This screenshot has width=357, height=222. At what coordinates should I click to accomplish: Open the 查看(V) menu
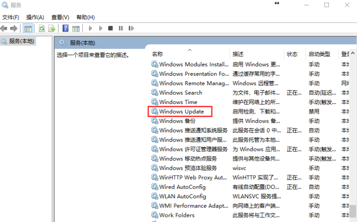point(60,17)
